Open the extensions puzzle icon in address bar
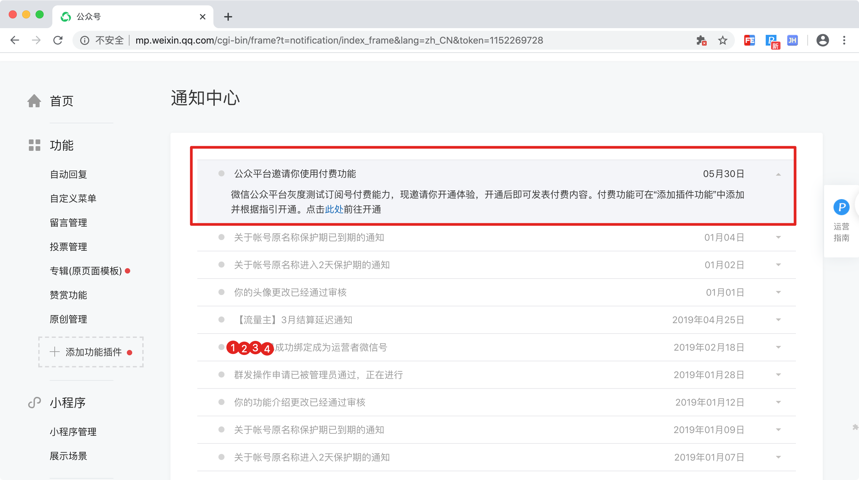This screenshot has height=480, width=859. coord(701,41)
